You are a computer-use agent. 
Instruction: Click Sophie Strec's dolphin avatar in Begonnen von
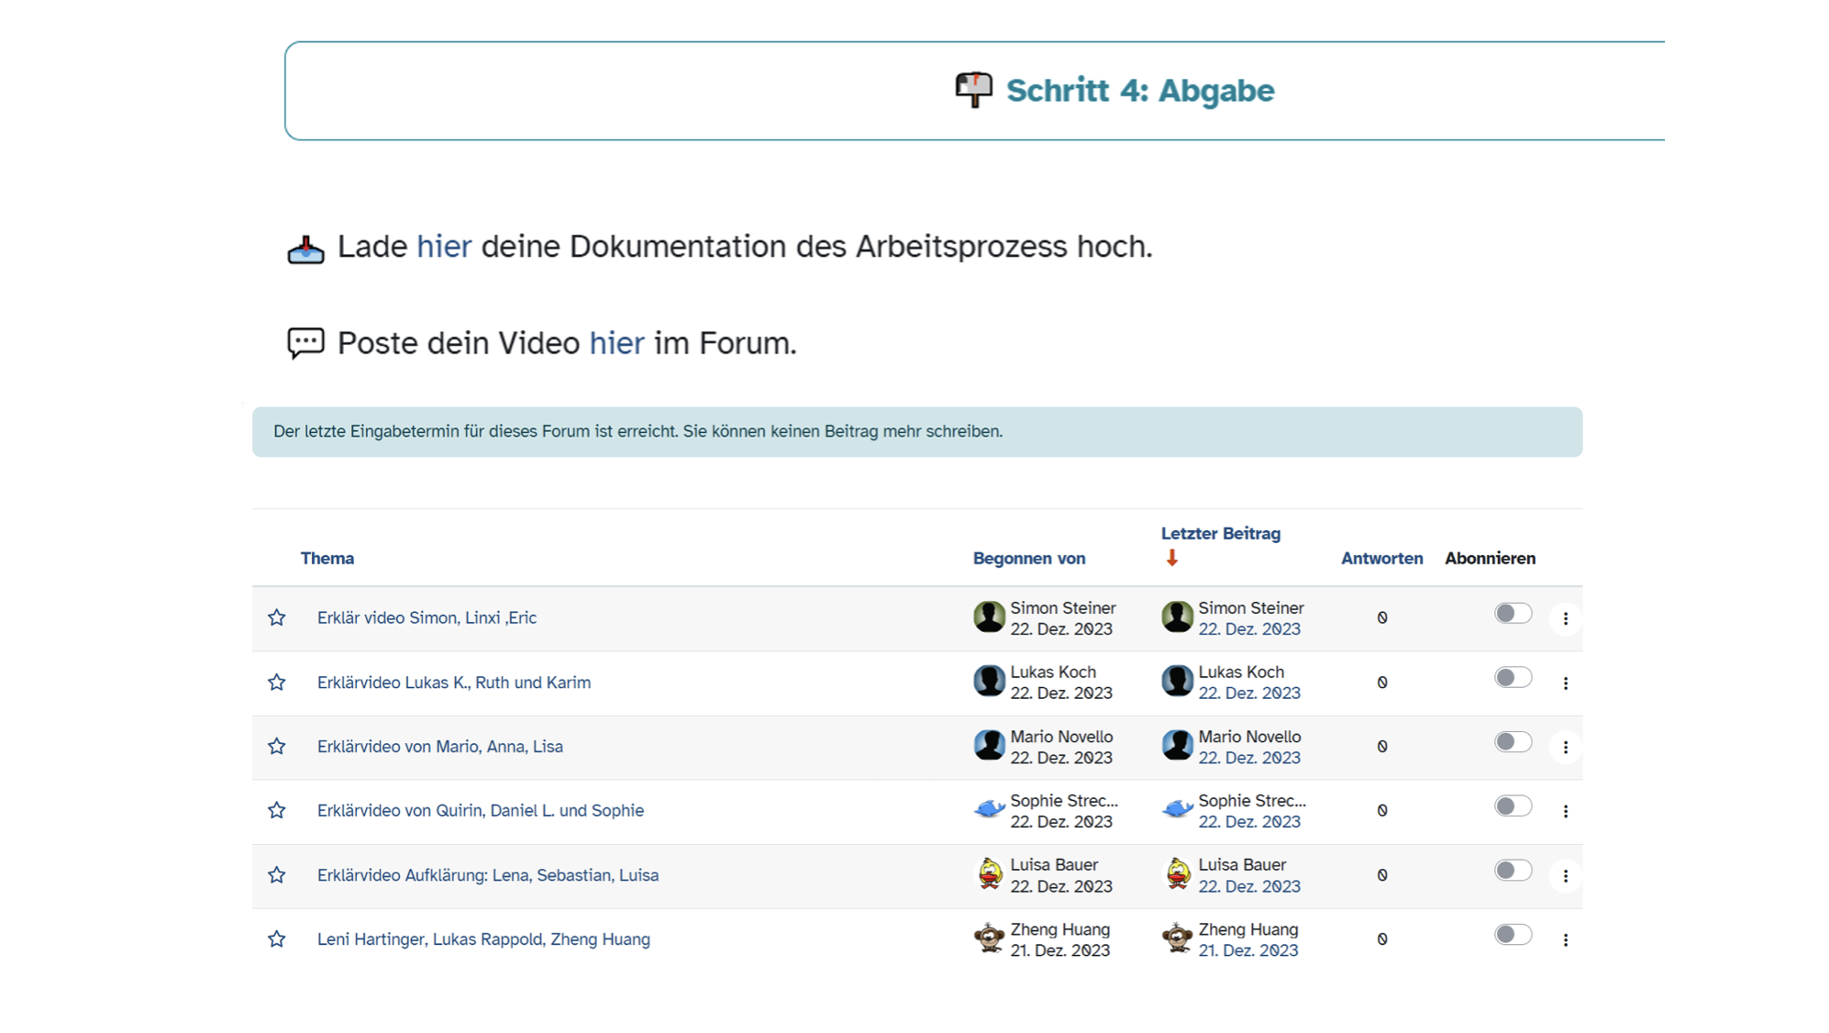coord(989,809)
